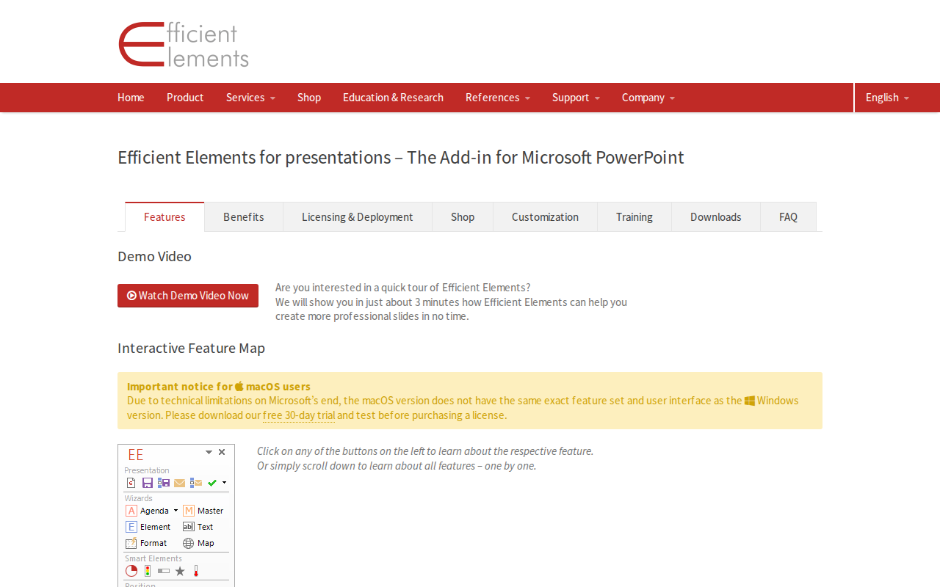Expand the EE pane options arrow
This screenshot has height=587, width=940.
point(209,453)
